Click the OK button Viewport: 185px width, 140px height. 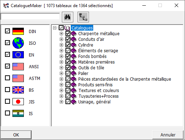click(16, 135)
